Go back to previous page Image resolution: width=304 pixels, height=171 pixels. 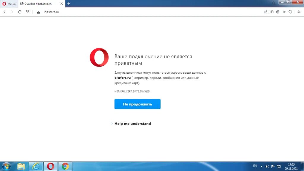click(4, 12)
